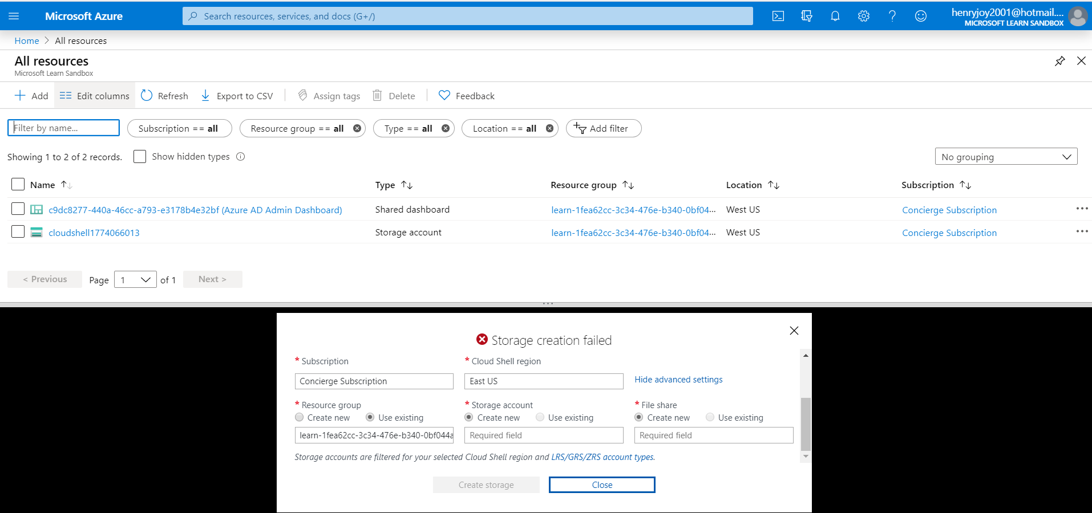This screenshot has width=1092, height=513.
Task: Pin the All resources blade
Action: click(1059, 61)
